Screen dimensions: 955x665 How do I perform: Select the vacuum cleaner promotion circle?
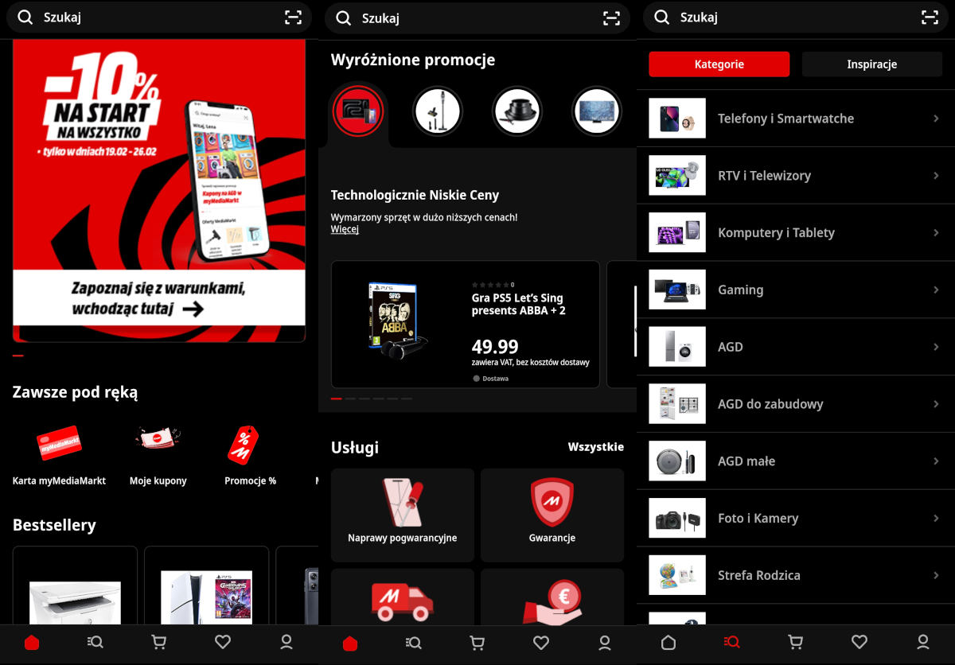[x=438, y=111]
